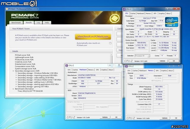The width and height of the screenshot is (190, 129).
Task: Switch to the Benchmark tab in PCMark
Action: click(x=16, y=23)
